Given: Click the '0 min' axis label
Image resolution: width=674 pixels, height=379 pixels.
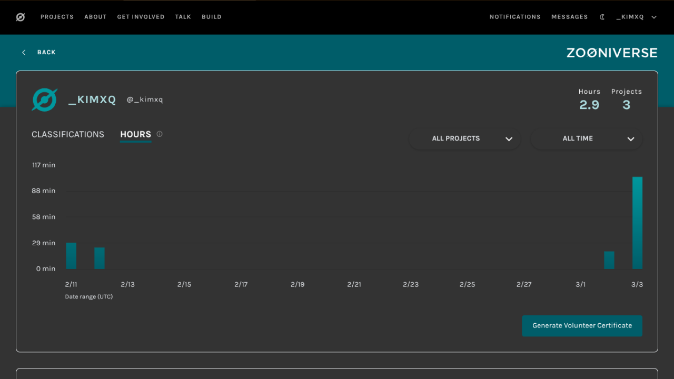Looking at the screenshot, I should (x=46, y=269).
